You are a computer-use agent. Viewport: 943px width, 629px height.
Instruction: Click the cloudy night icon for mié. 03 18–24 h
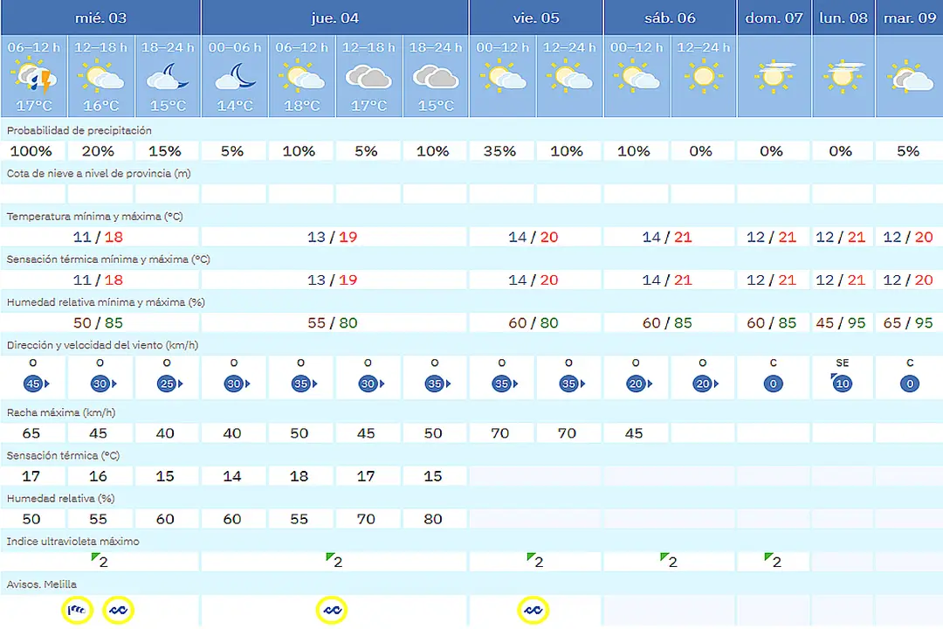tap(168, 77)
